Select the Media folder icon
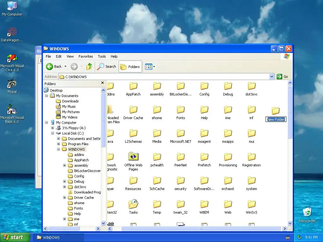 pyautogui.click(x=157, y=136)
